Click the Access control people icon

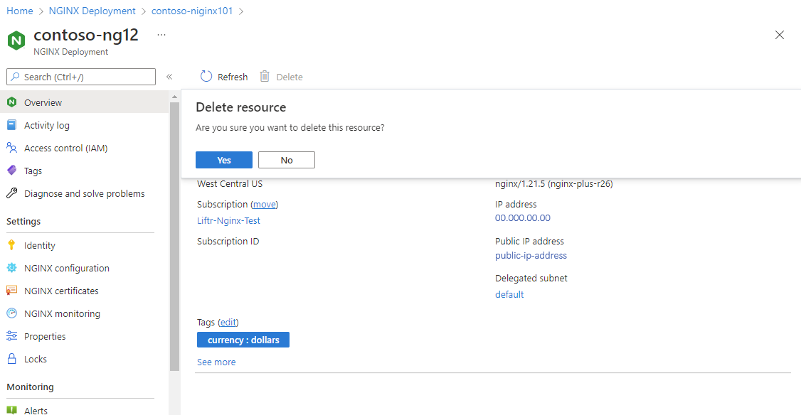tap(12, 148)
